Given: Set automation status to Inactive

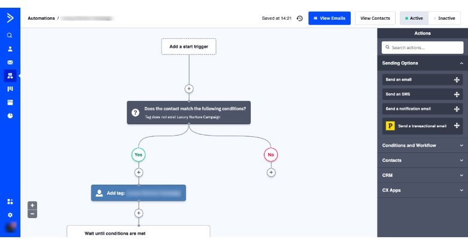Looking at the screenshot, I should pos(444,19).
